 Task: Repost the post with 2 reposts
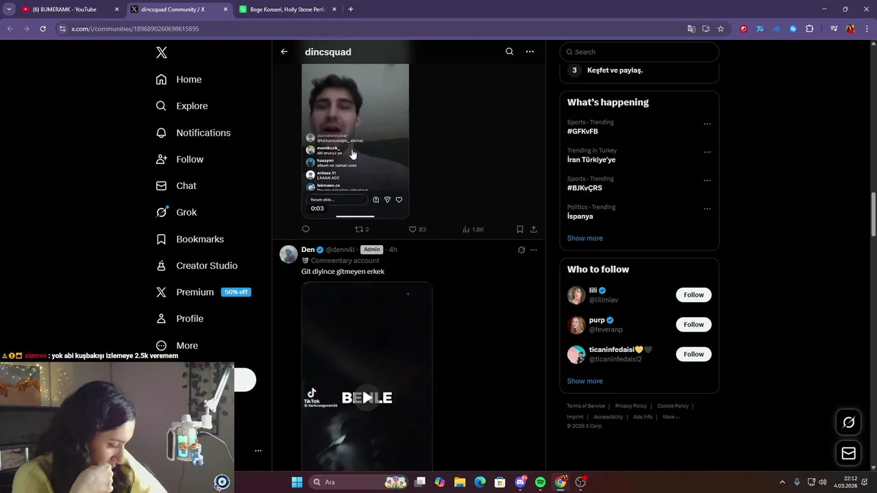[x=362, y=229]
